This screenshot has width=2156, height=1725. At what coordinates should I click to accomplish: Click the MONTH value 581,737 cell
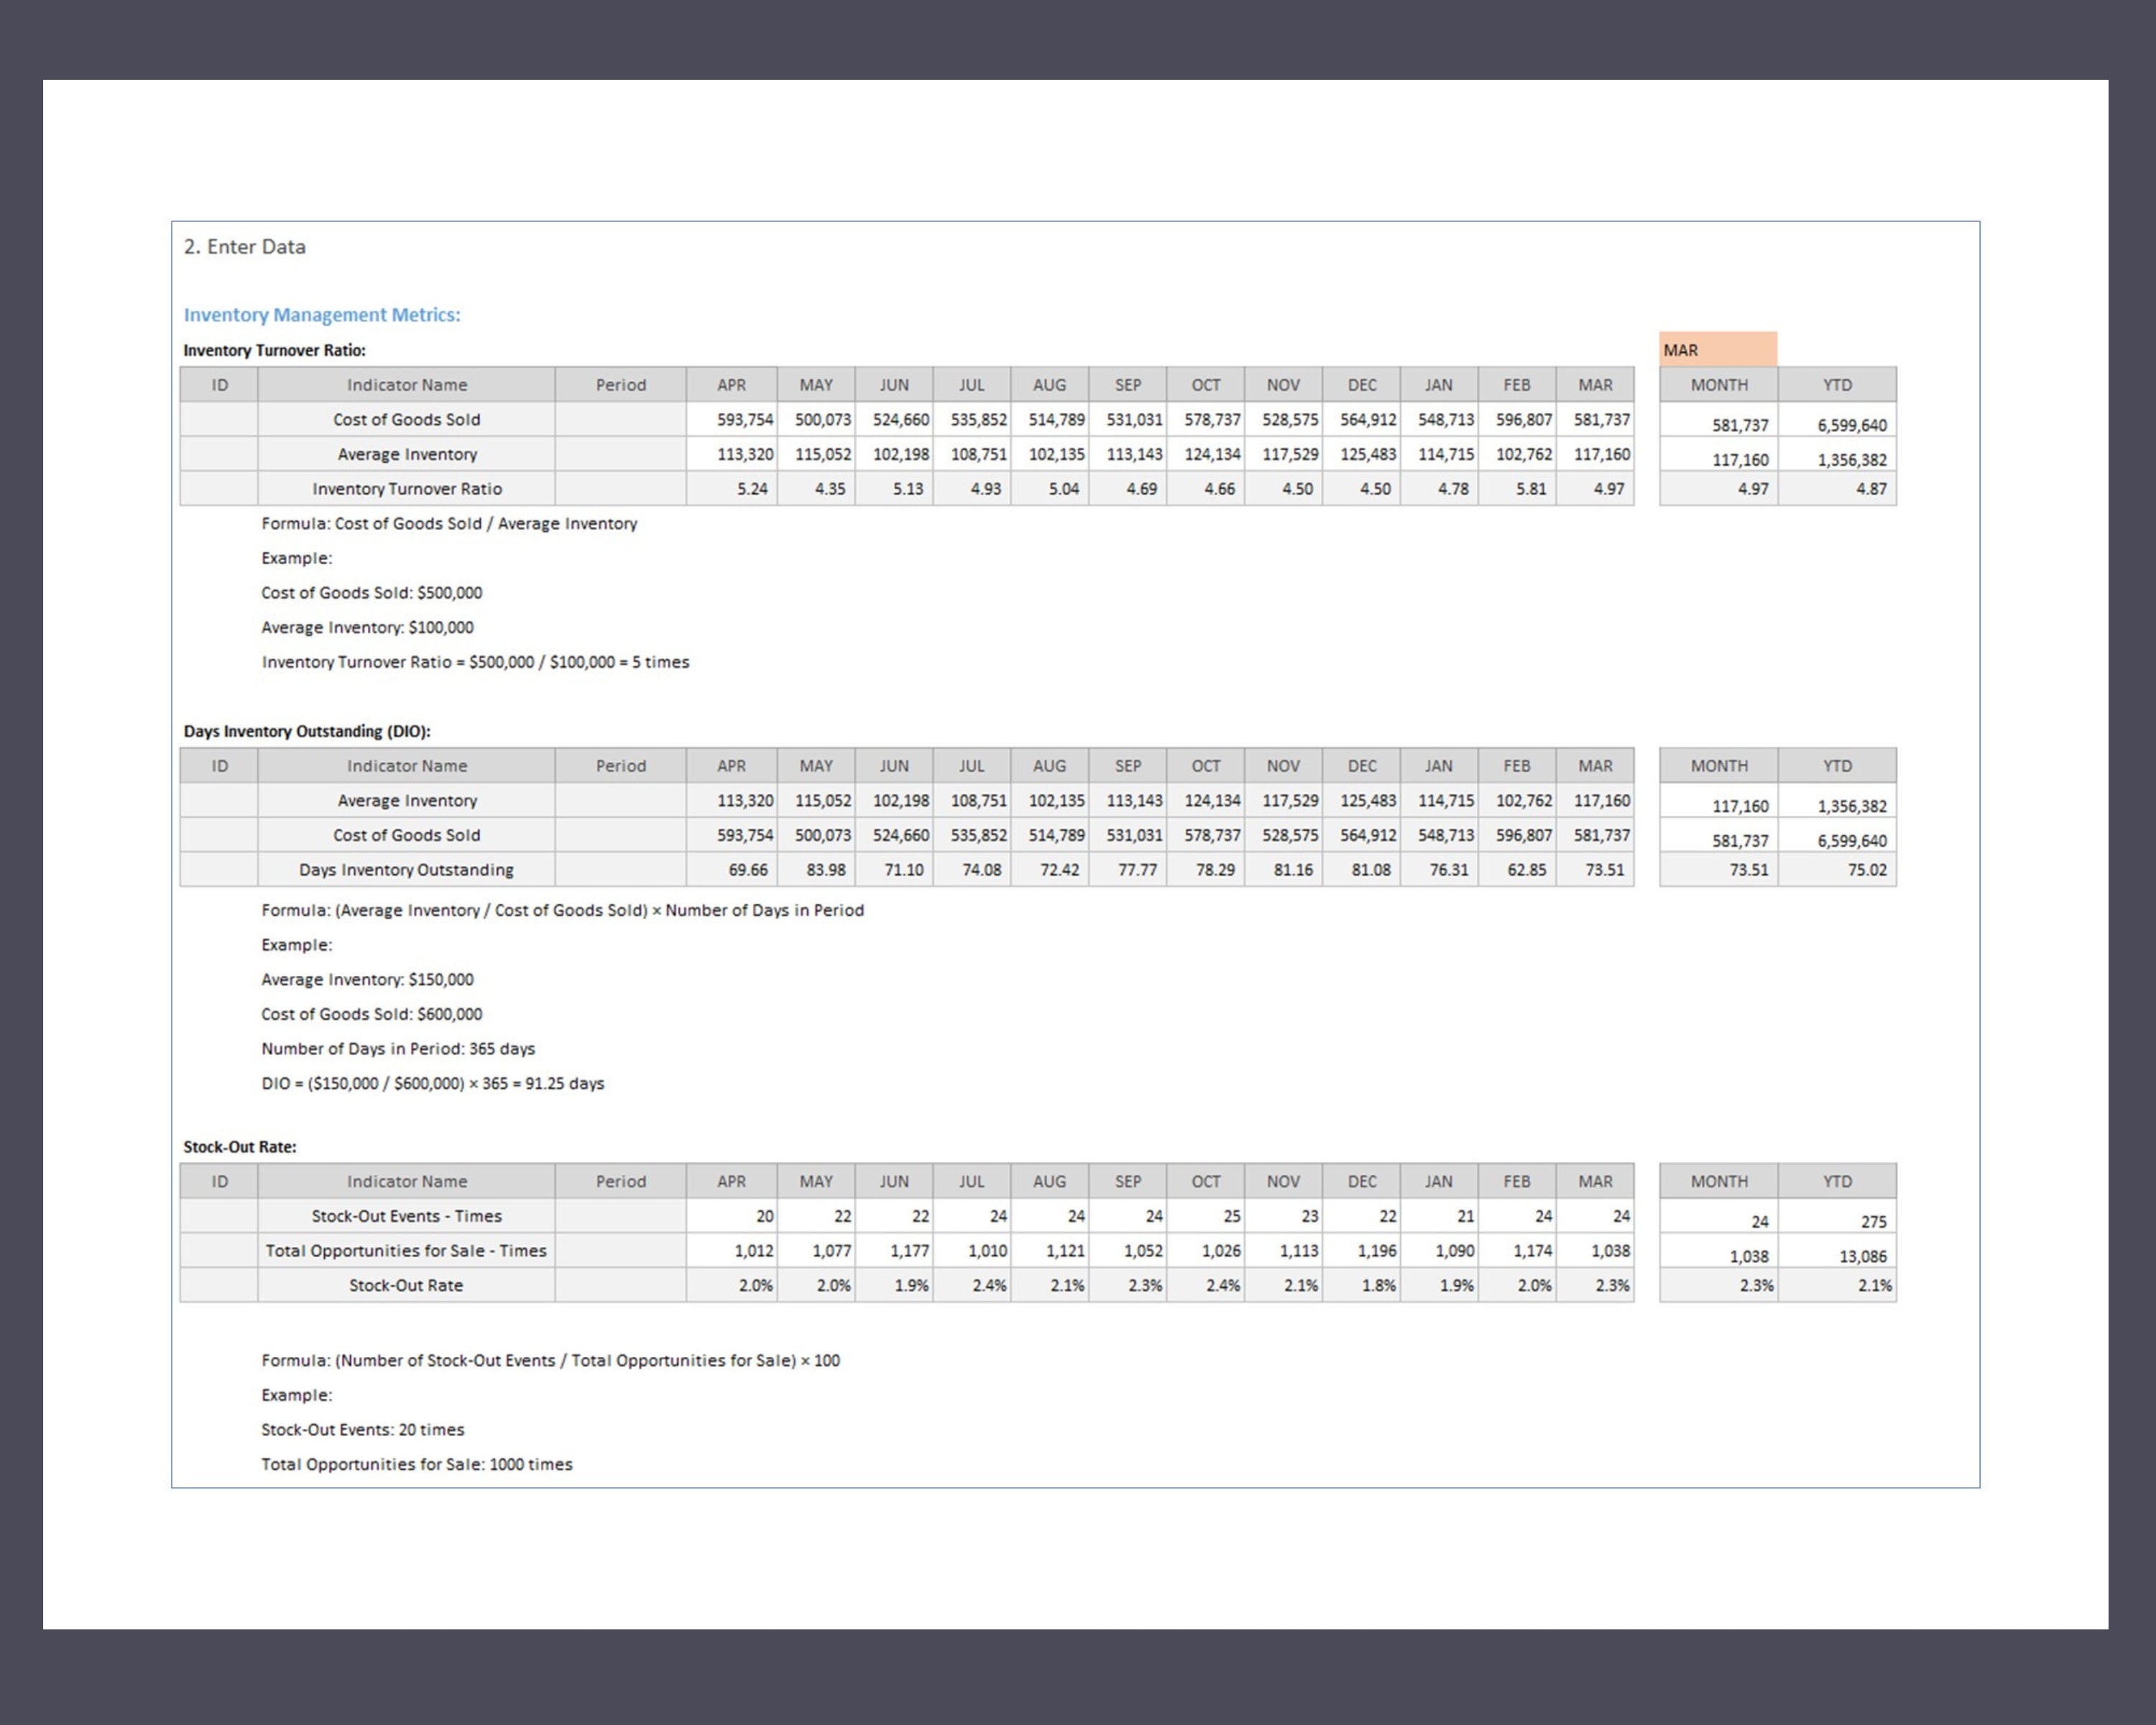pos(1740,424)
